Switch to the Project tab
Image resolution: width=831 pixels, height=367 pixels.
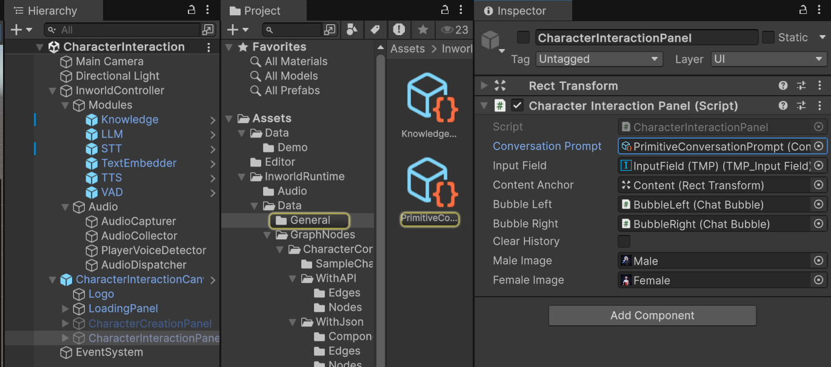[262, 11]
